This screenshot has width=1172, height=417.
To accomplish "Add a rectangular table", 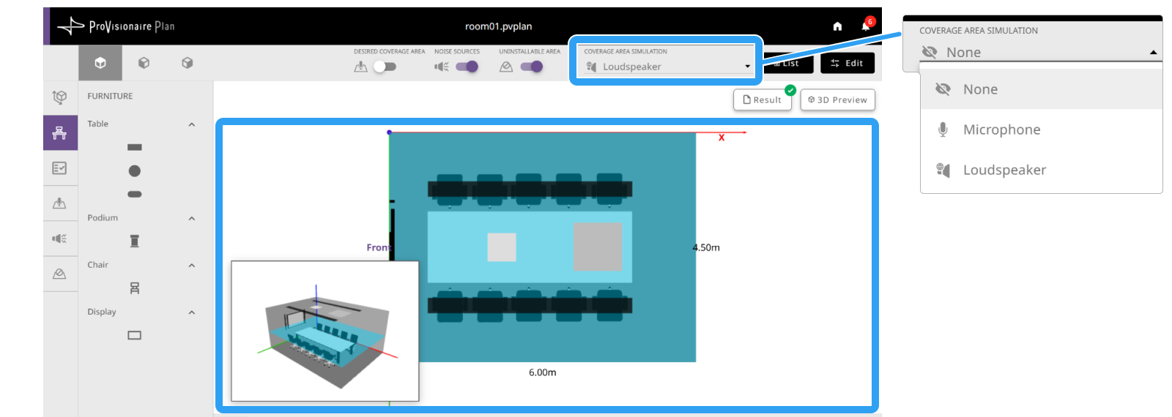I will (135, 147).
